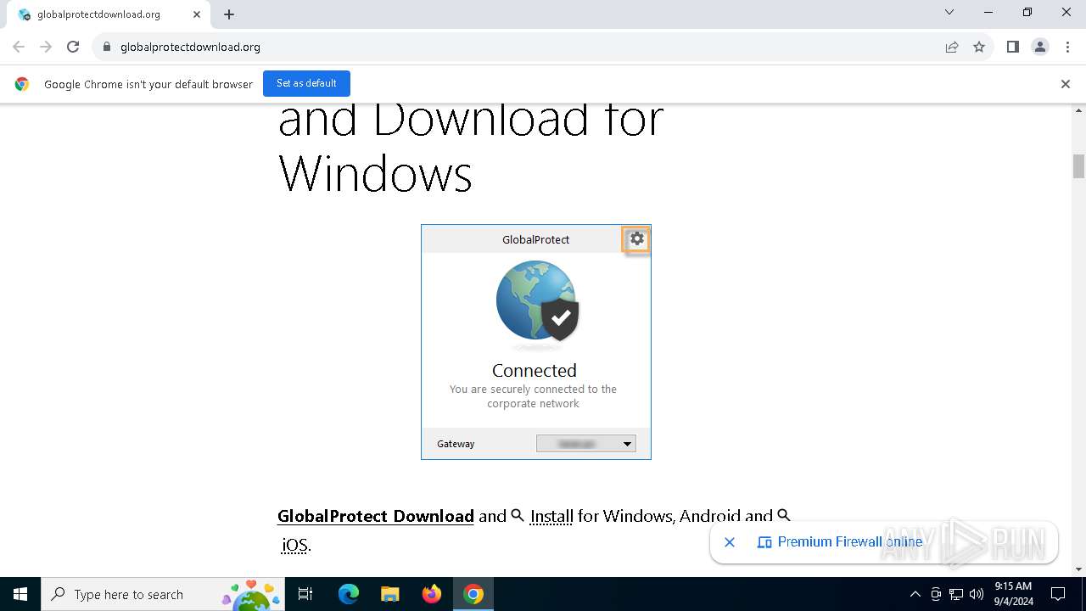Viewport: 1086px width, 611px height.
Task: Bookmark this page with star icon
Action: [979, 47]
